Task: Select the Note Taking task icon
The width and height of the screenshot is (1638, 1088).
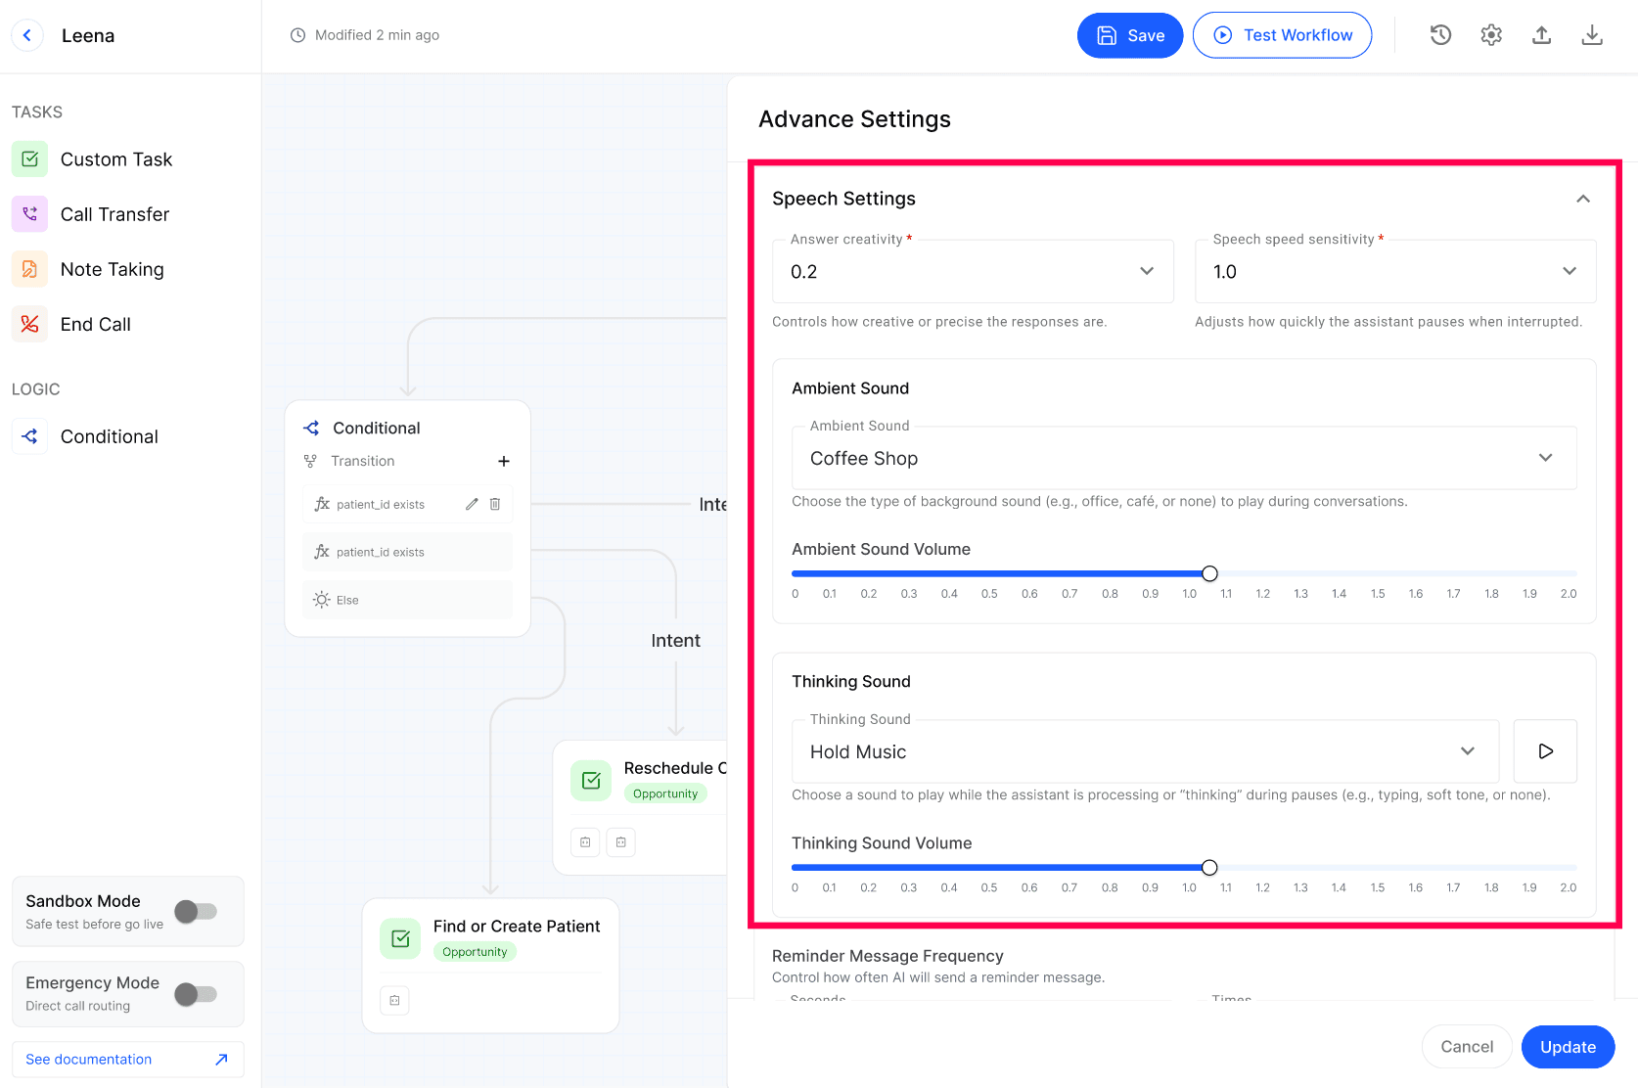Action: pos(30,268)
